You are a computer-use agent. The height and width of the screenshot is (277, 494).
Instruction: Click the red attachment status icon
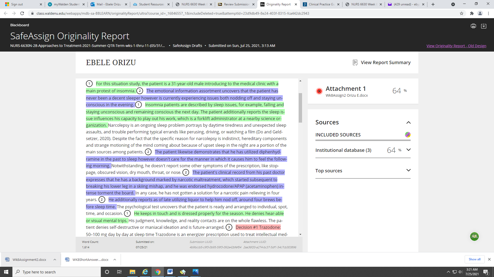tap(319, 91)
